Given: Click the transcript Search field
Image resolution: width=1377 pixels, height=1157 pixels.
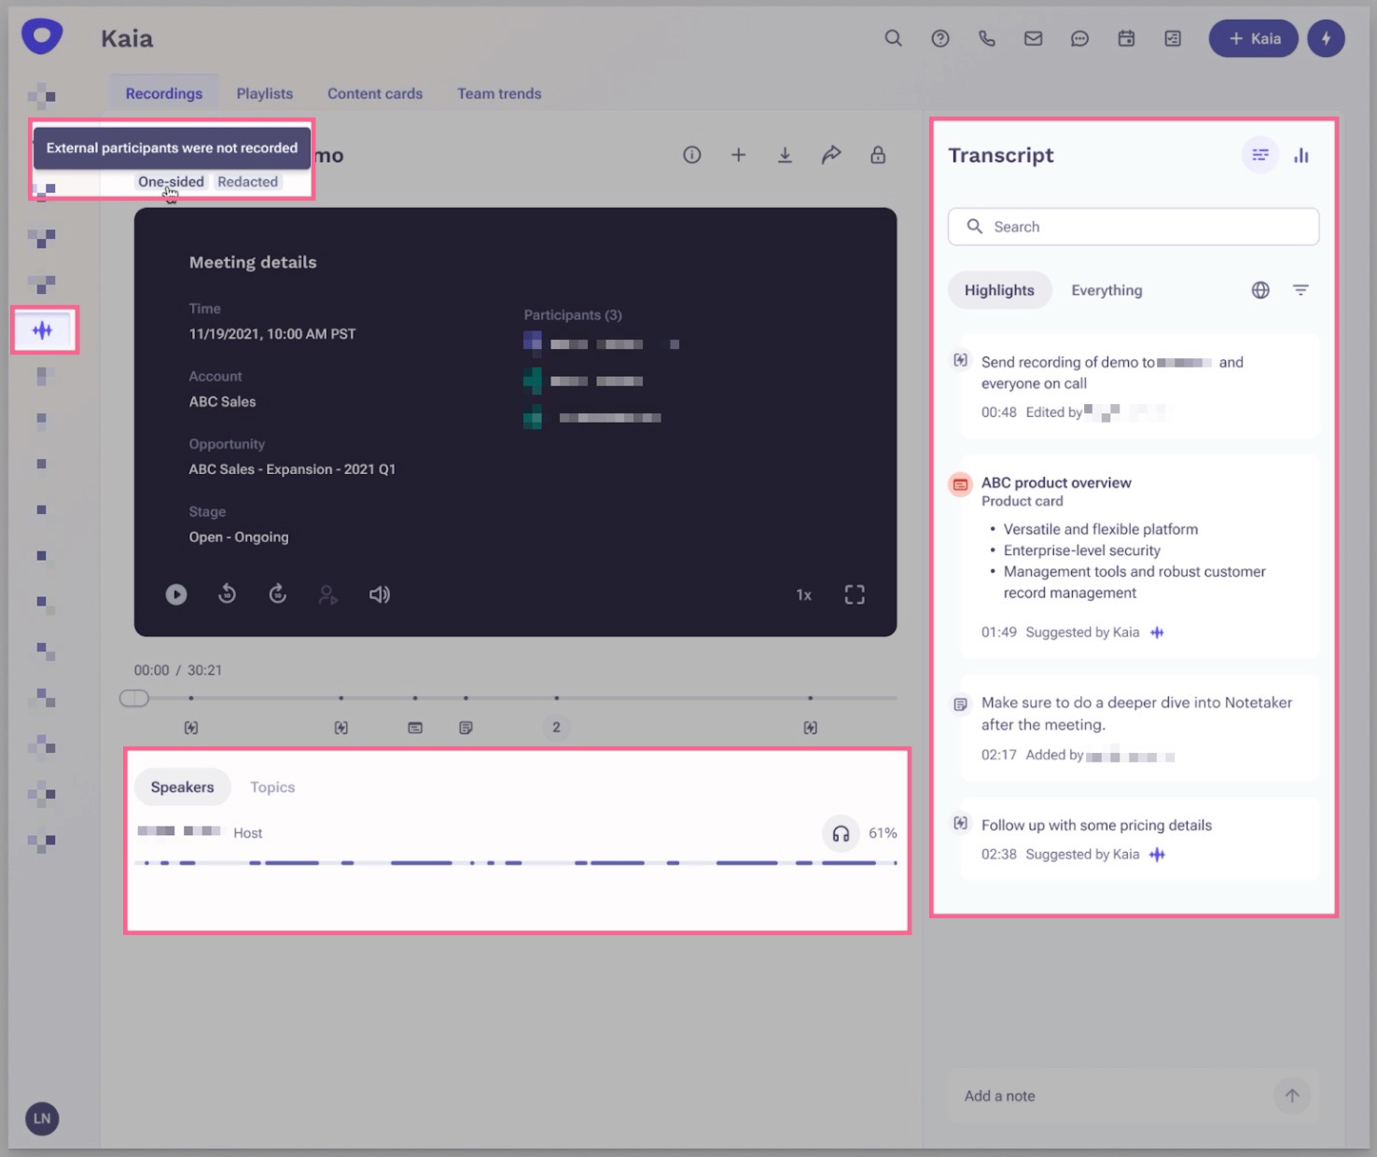Looking at the screenshot, I should point(1134,227).
